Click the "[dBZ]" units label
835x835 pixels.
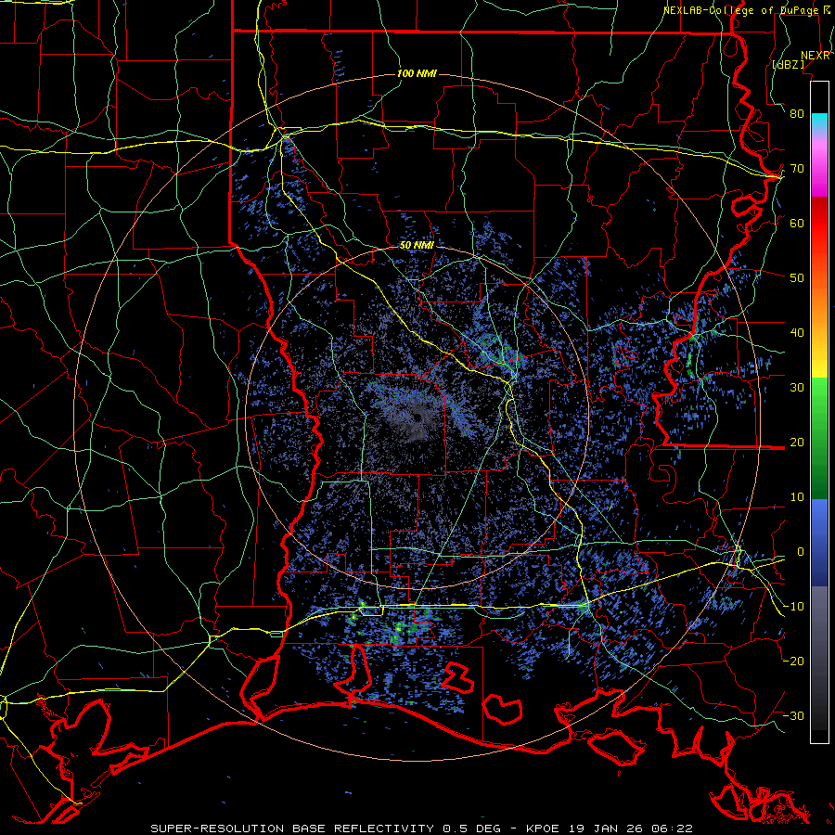pyautogui.click(x=788, y=64)
